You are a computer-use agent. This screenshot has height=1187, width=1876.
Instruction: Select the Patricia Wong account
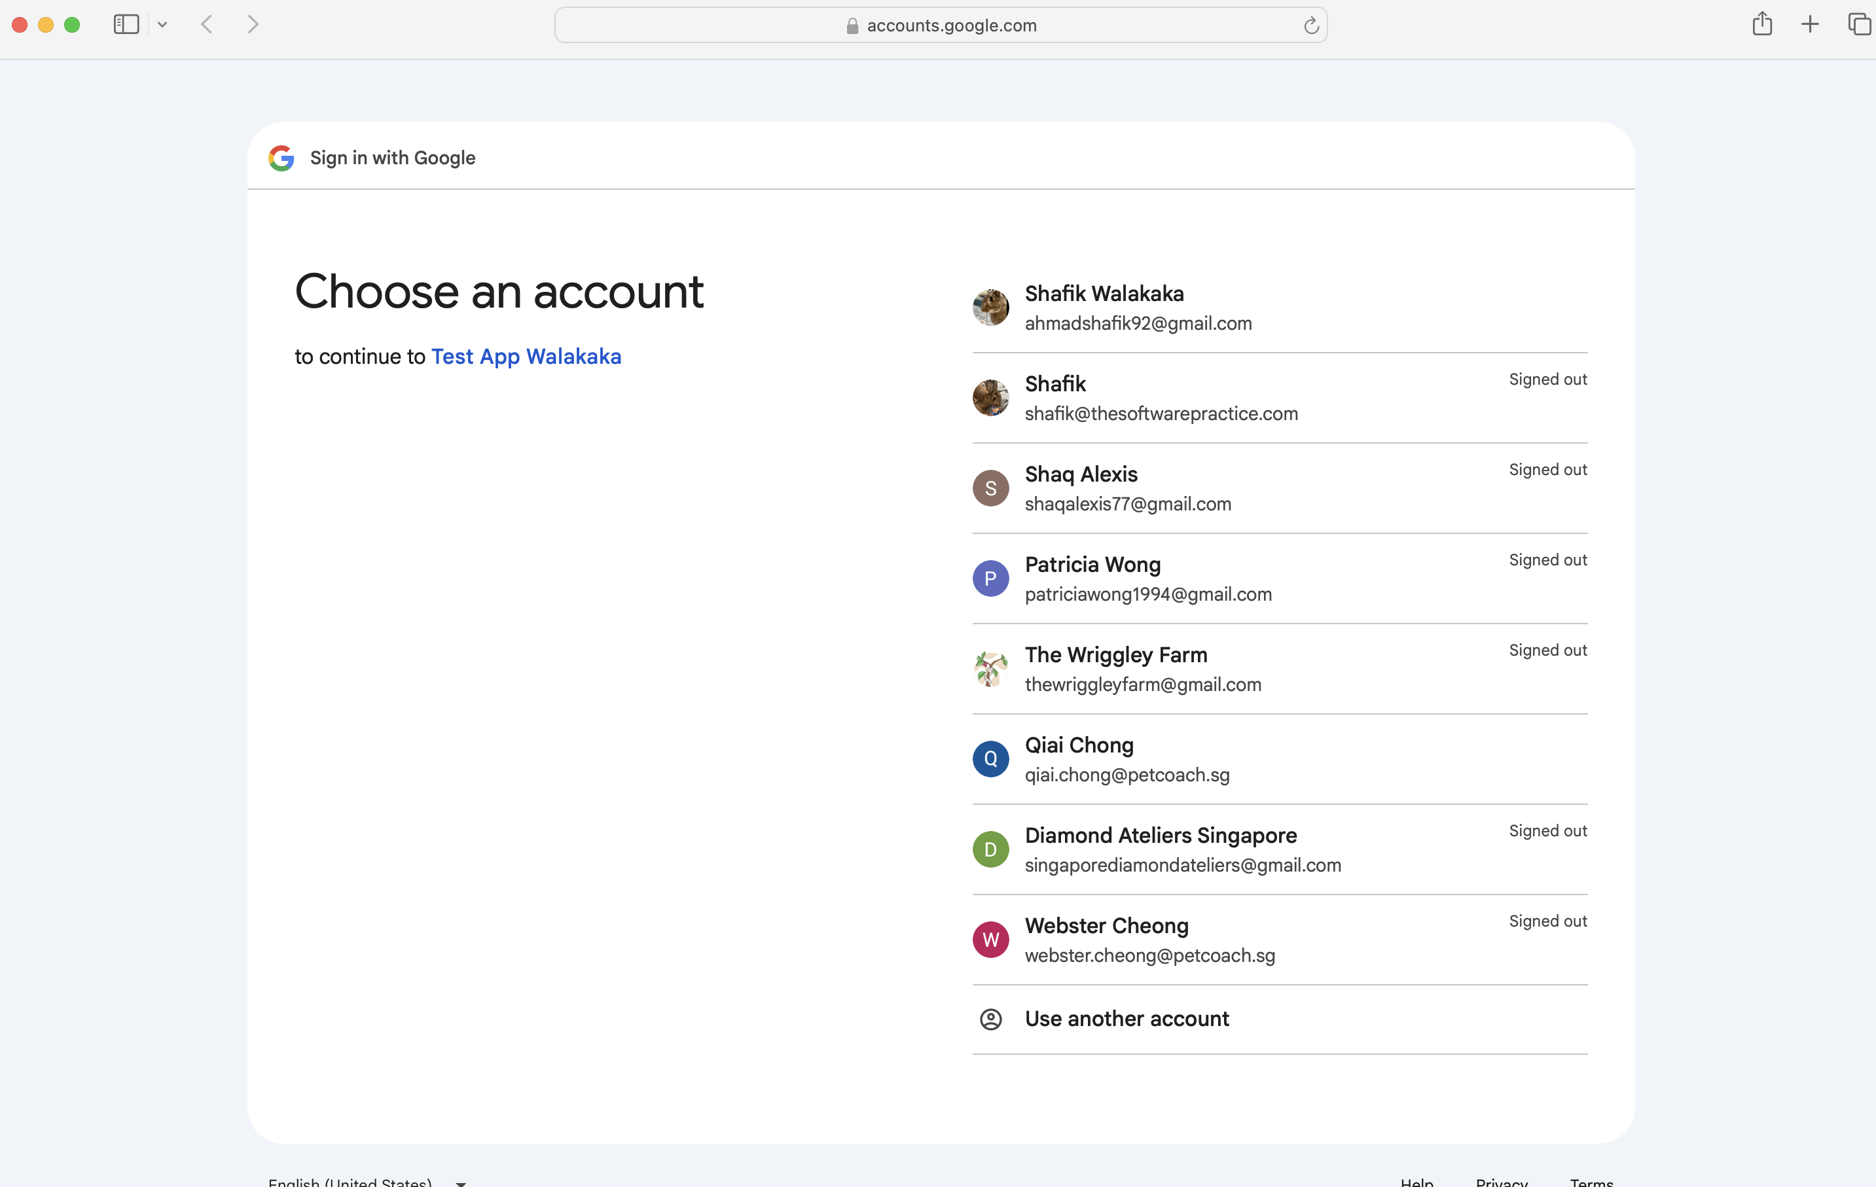[x=1279, y=578]
